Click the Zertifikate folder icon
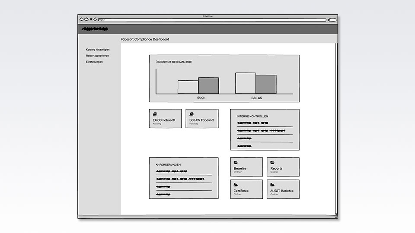 click(236, 185)
